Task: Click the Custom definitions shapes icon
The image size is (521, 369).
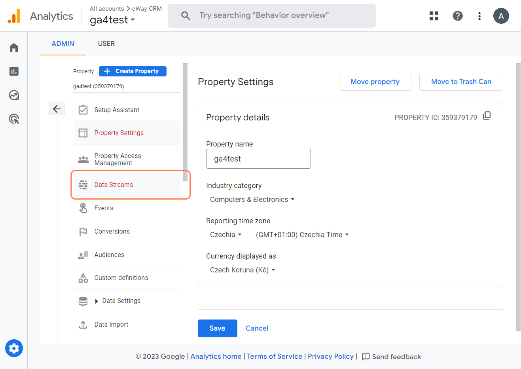Action: click(x=83, y=278)
